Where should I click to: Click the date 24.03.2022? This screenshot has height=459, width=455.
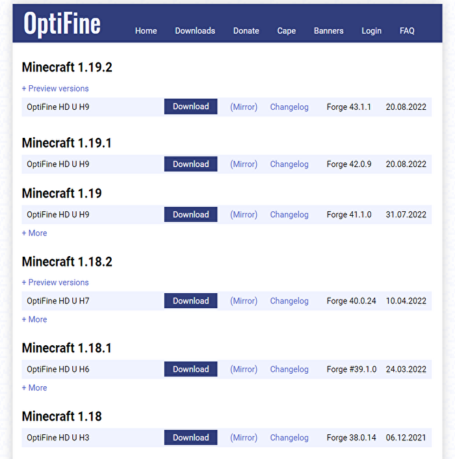pyautogui.click(x=406, y=369)
